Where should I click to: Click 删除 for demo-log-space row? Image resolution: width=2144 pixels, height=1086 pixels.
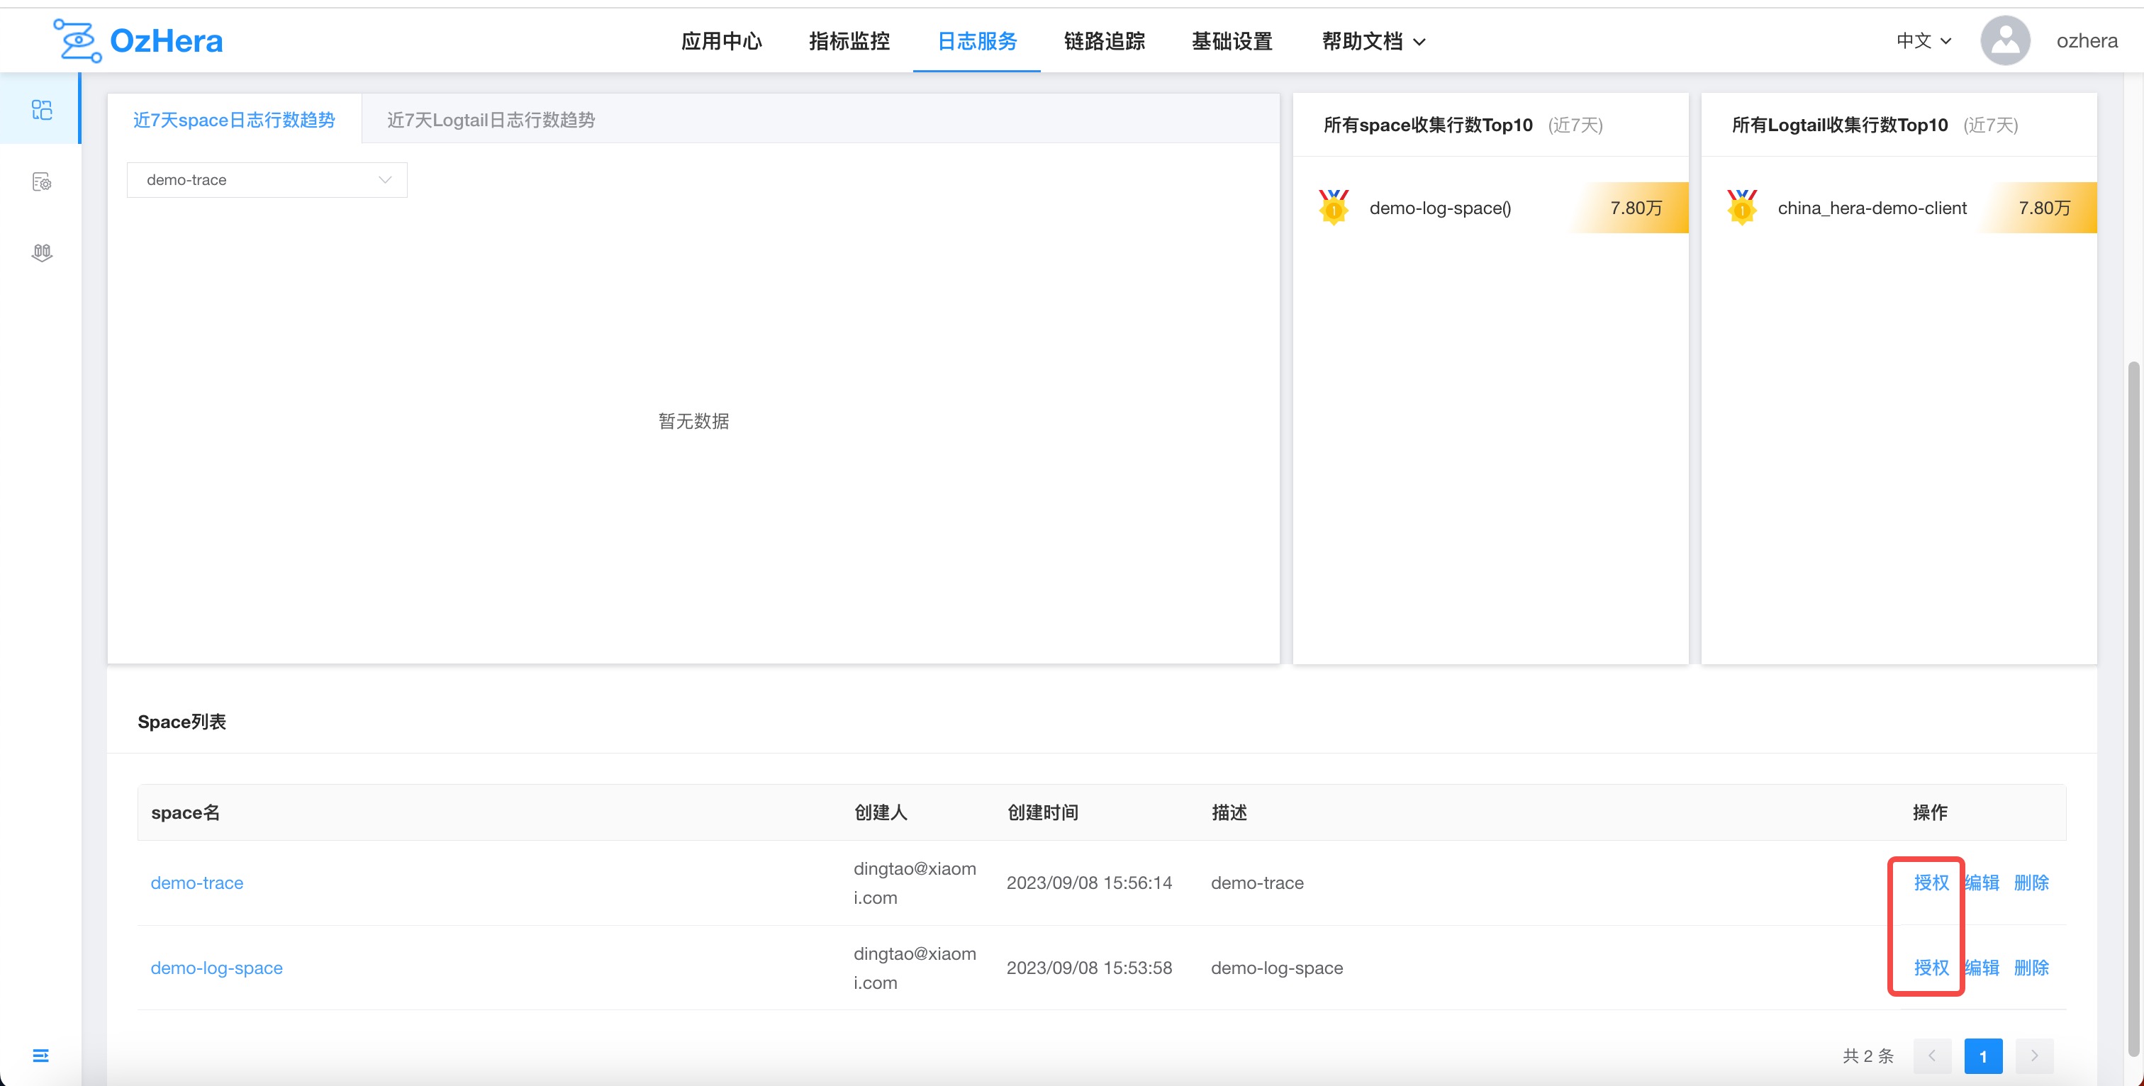tap(2032, 968)
